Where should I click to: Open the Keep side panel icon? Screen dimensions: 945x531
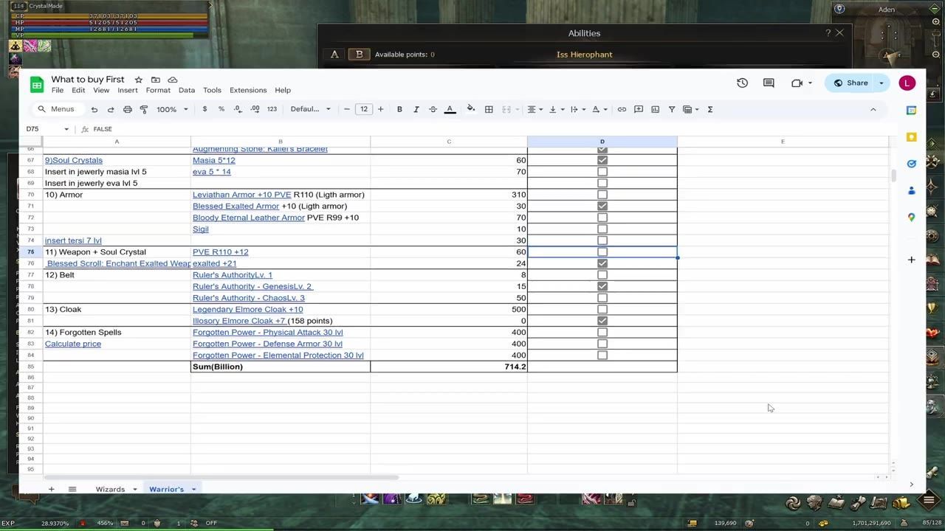pos(911,137)
